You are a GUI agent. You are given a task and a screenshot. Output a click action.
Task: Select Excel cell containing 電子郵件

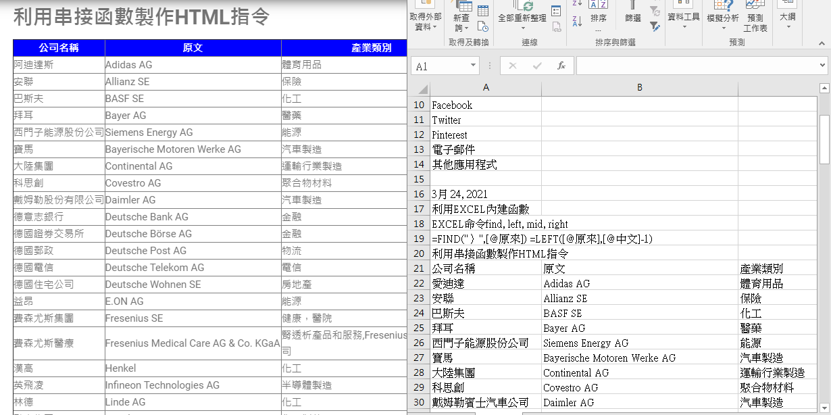(486, 149)
